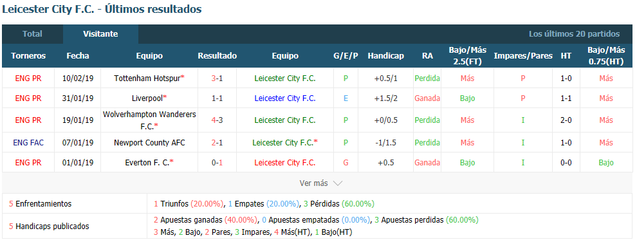Open the Liverpool team link

click(x=147, y=98)
